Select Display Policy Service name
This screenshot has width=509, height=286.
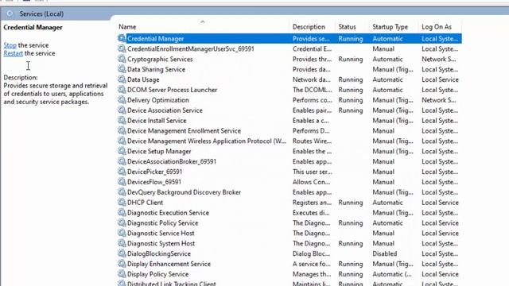(x=157, y=274)
